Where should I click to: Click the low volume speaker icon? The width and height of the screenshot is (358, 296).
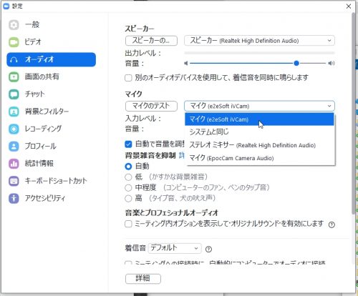click(186, 63)
